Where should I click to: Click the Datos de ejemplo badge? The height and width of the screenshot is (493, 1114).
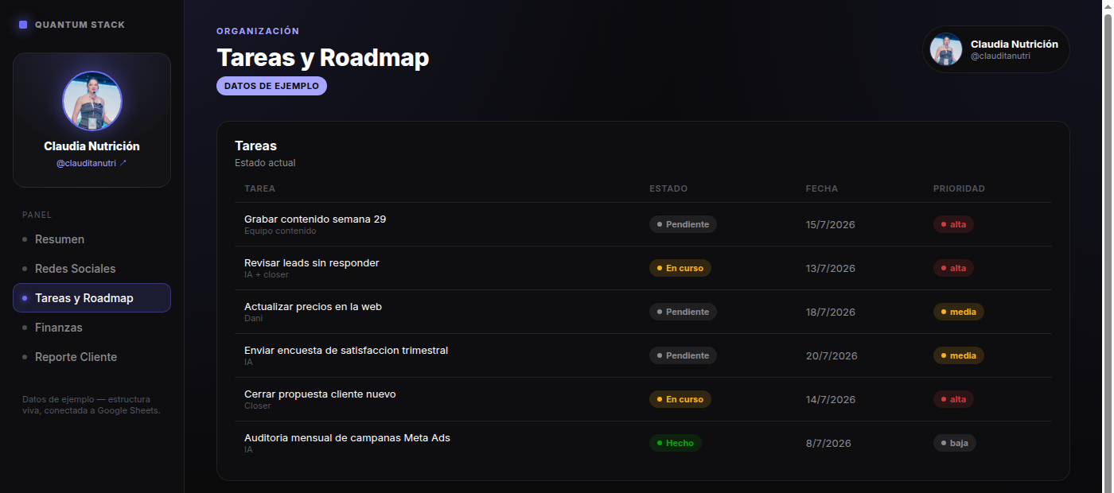pyautogui.click(x=271, y=86)
